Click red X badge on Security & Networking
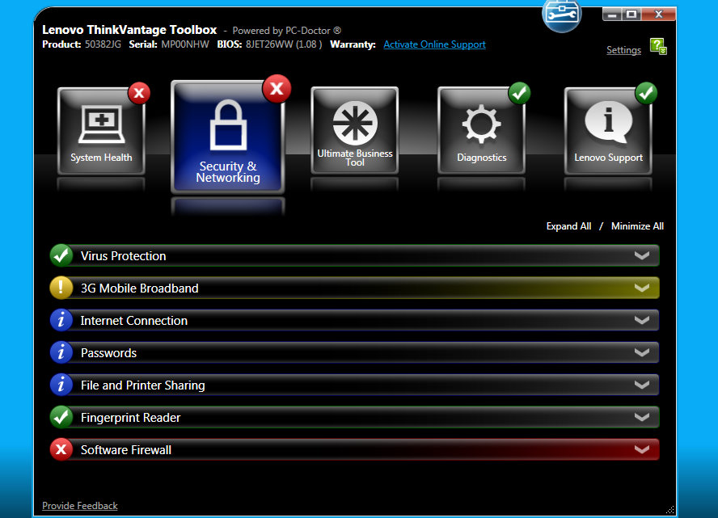Image resolution: width=718 pixels, height=518 pixels. point(277,89)
